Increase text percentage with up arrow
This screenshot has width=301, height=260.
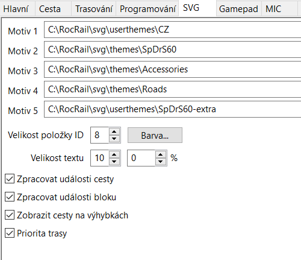click(x=160, y=154)
